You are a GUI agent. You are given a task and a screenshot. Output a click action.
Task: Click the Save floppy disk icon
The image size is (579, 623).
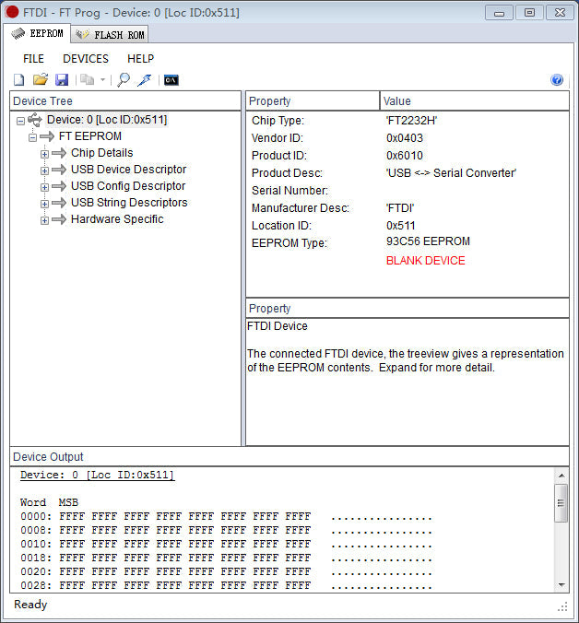[x=62, y=80]
